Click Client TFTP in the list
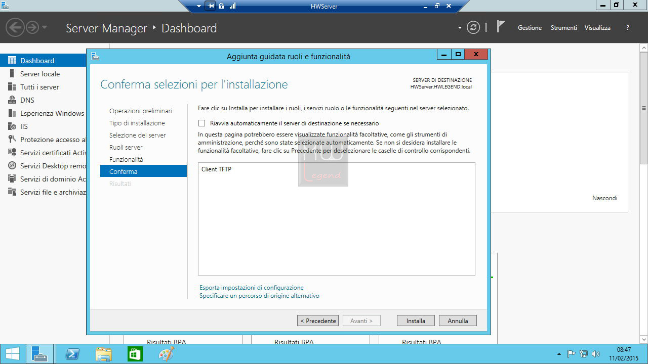 pos(216,169)
